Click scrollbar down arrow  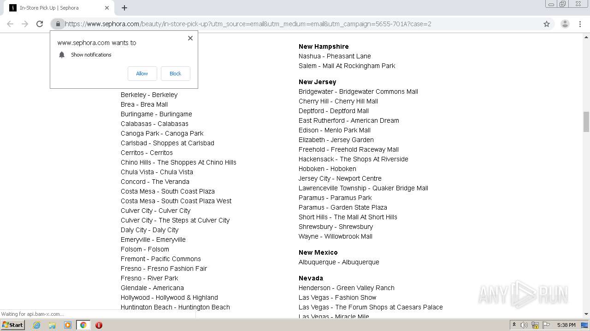pos(586,314)
